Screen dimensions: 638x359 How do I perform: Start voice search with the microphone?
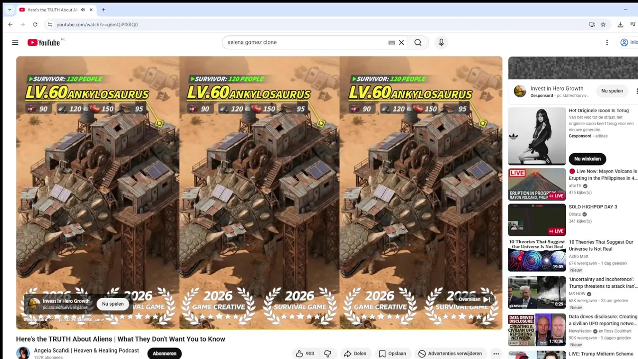pos(441,42)
